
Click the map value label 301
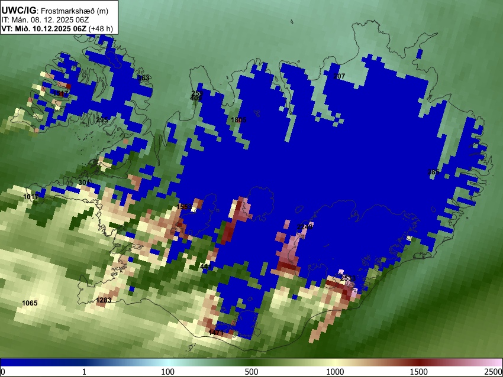pyautogui.click(x=84, y=183)
